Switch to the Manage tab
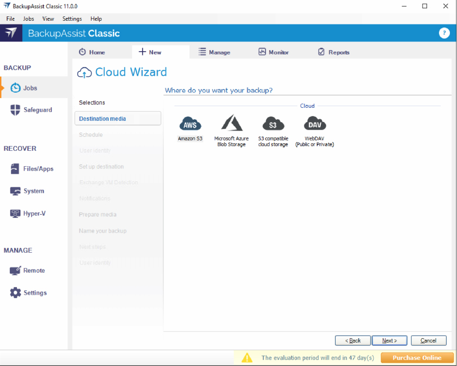The image size is (457, 366). coord(214,52)
